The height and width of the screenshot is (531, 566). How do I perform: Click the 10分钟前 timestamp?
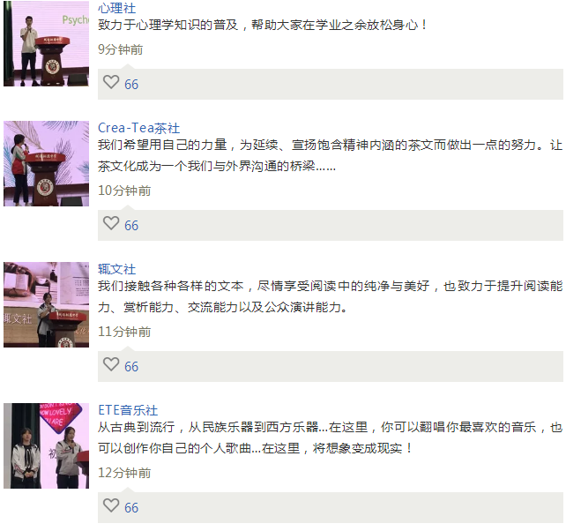pyautogui.click(x=124, y=191)
